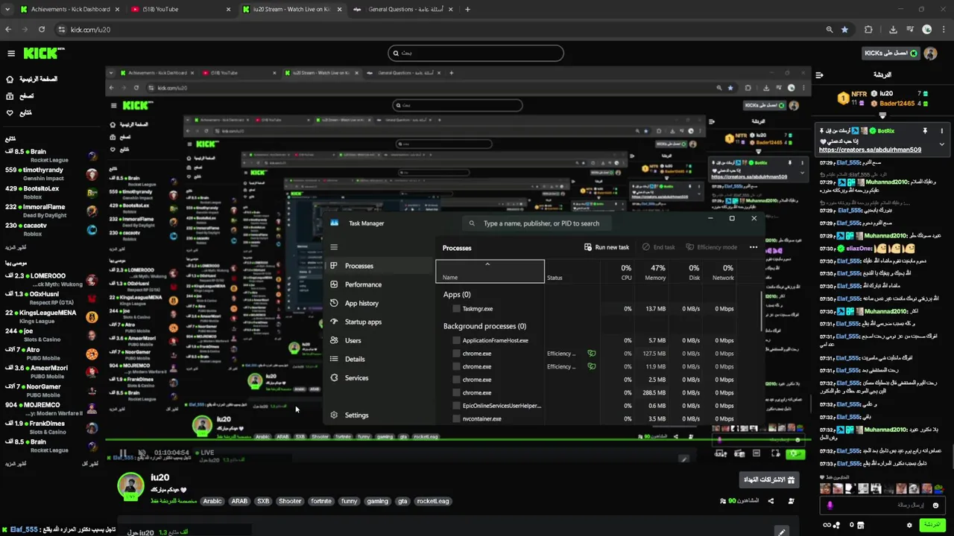Sort by the Memory 47% column in Task Manager
954x536 pixels.
point(656,272)
